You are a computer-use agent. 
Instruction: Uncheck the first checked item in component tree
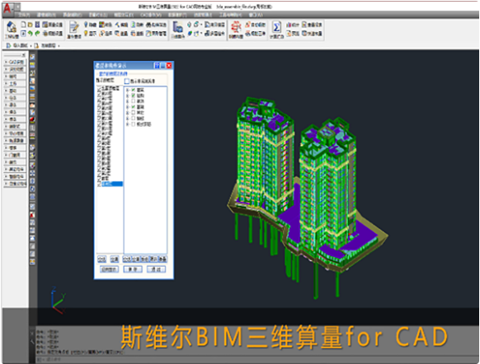click(133, 90)
